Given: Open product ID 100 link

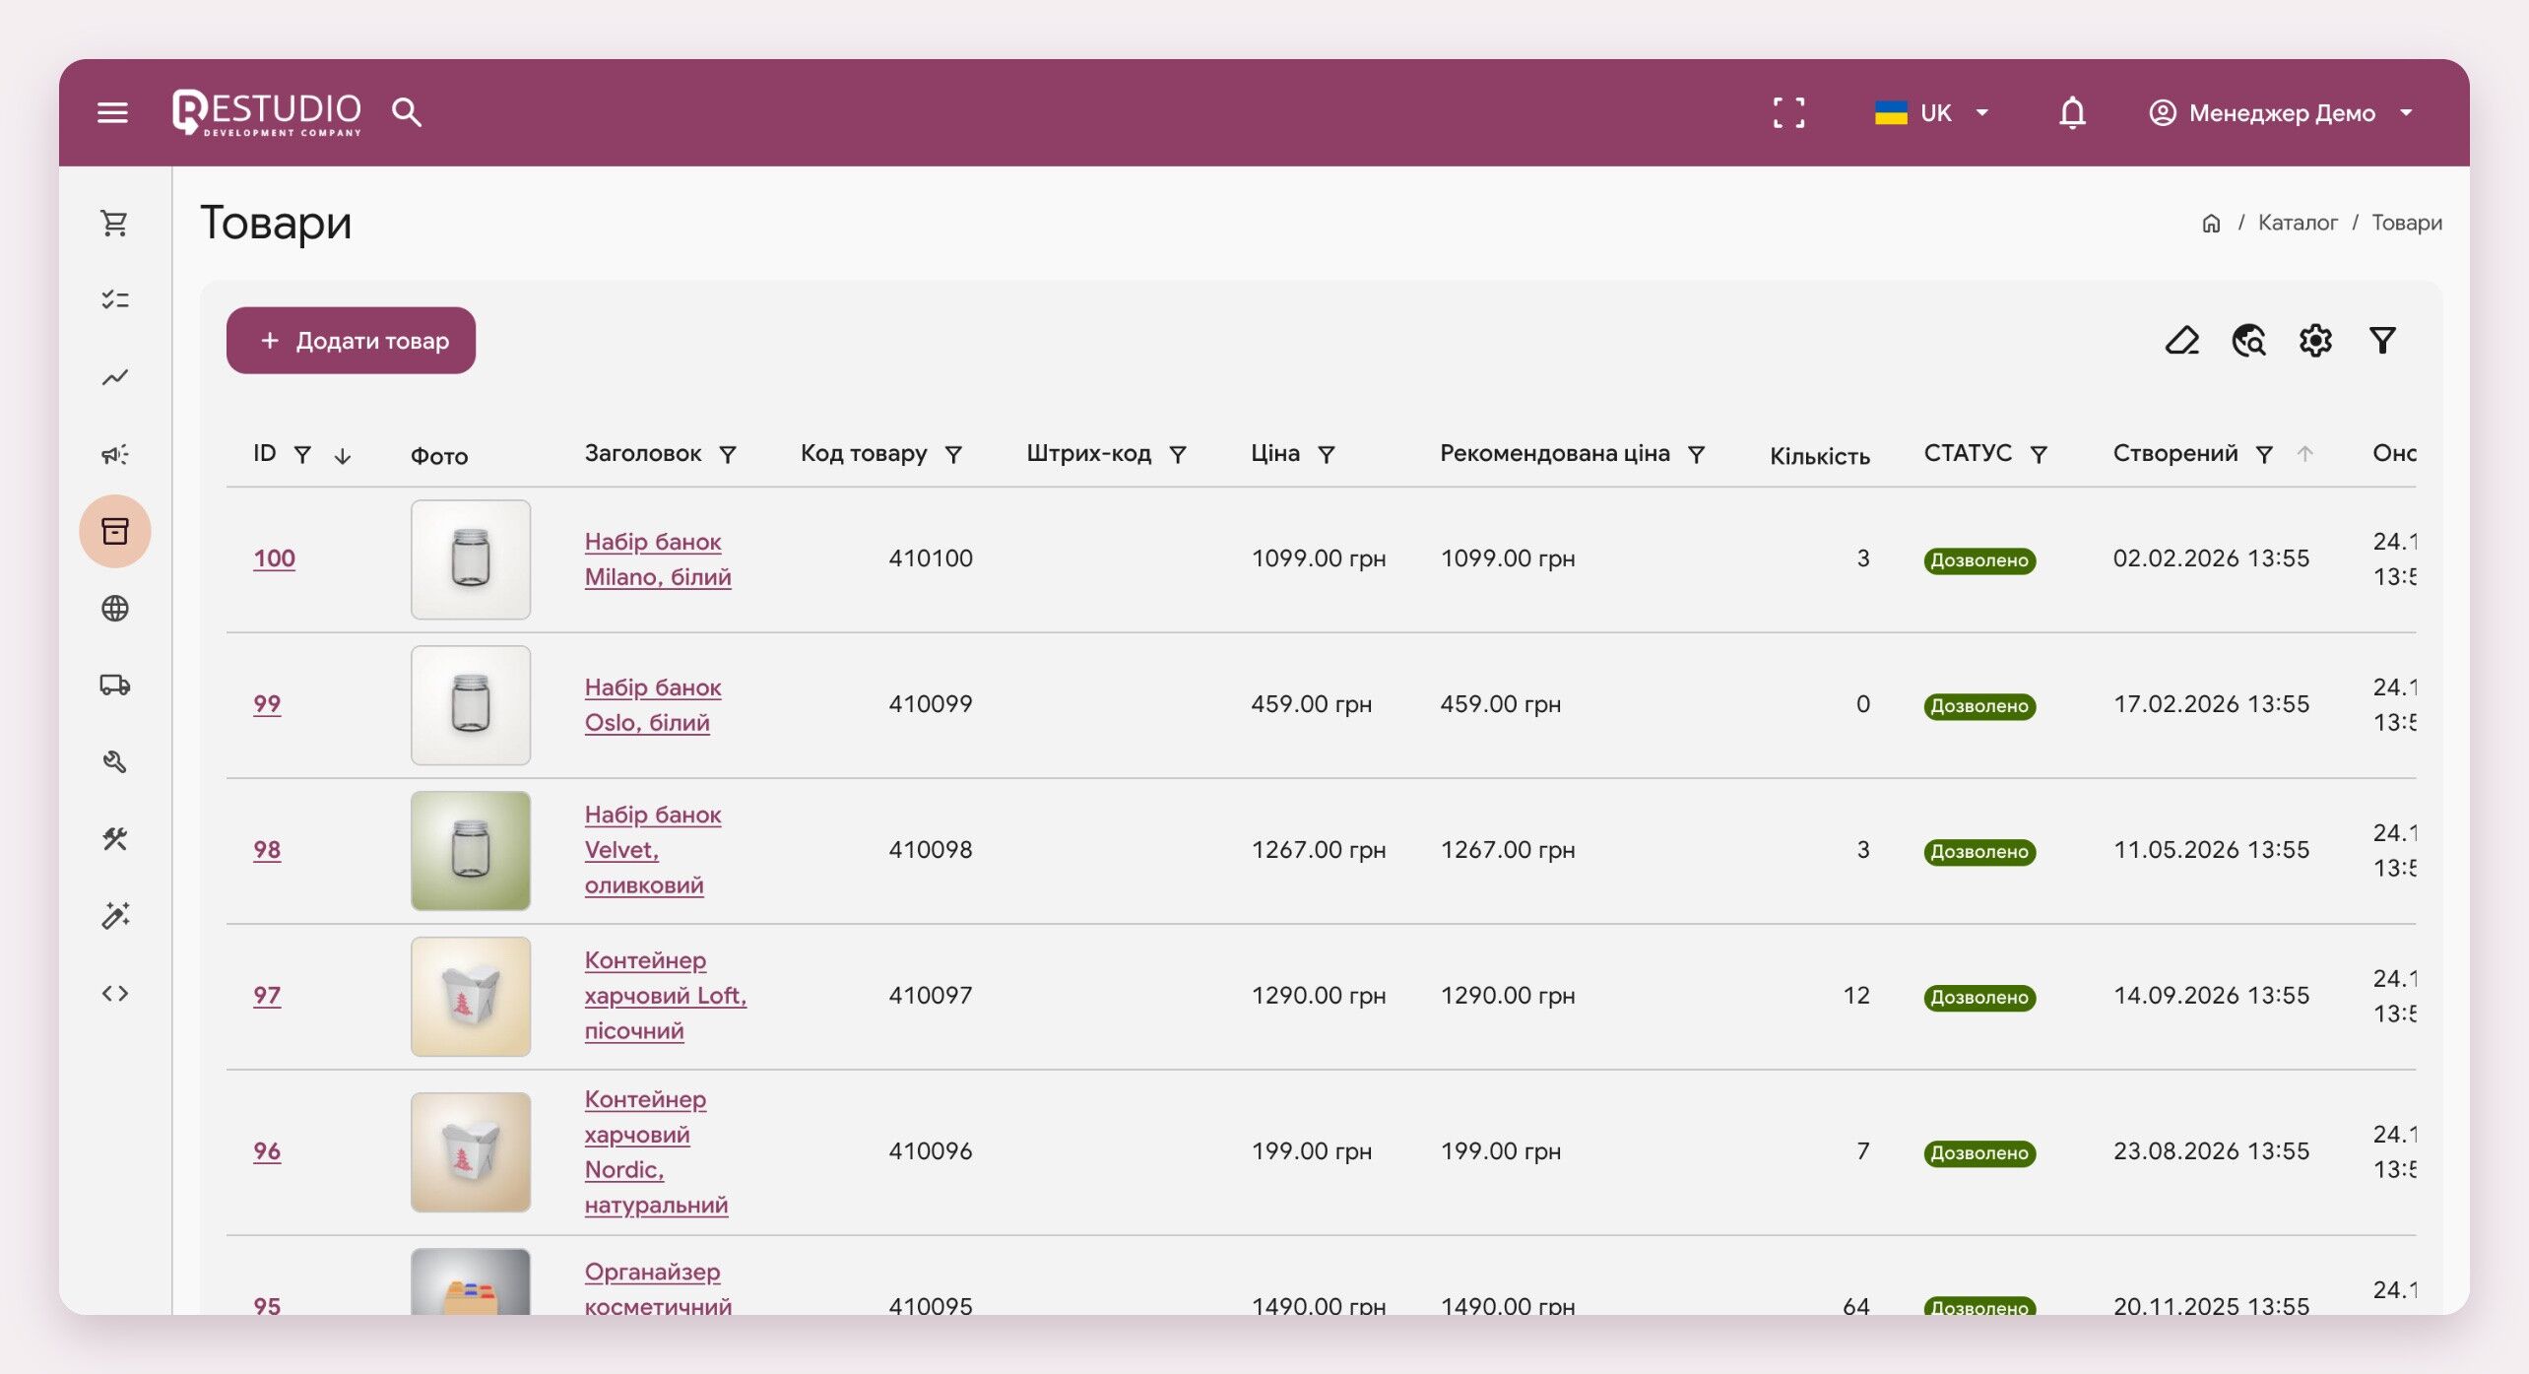Looking at the screenshot, I should pos(274,558).
